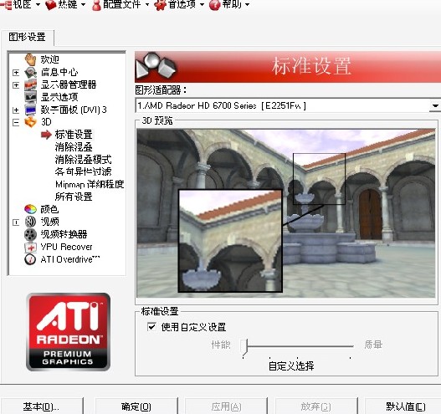Click the 3D shapes icon in the header
The width and height of the screenshot is (441, 414).
point(156,66)
